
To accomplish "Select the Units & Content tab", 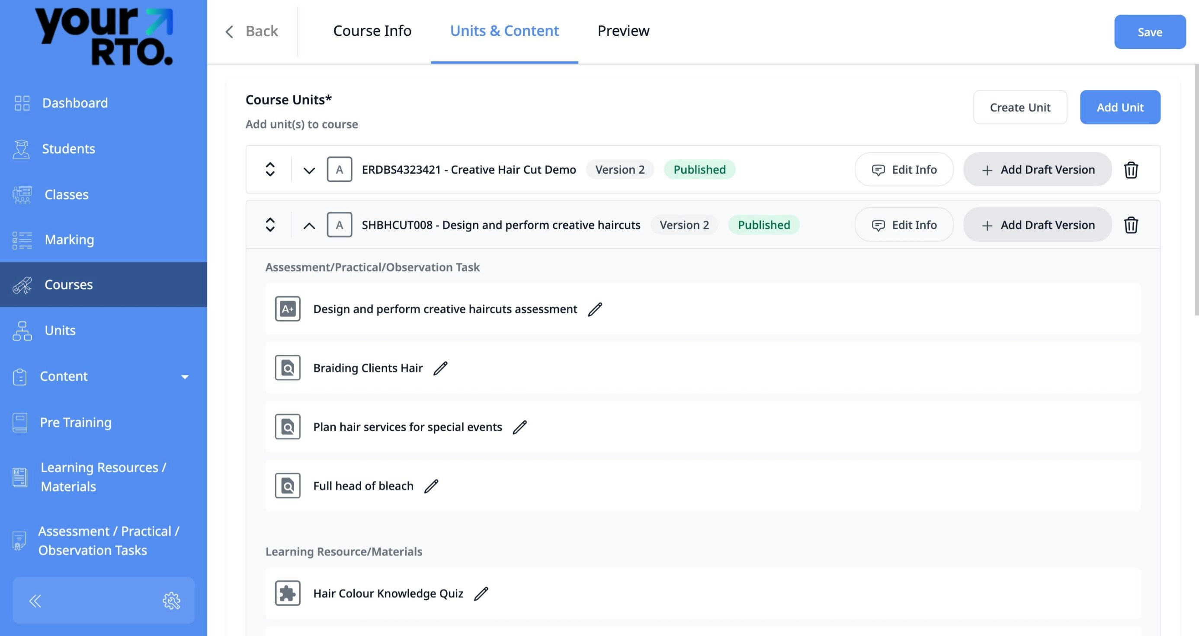I will pyautogui.click(x=504, y=31).
